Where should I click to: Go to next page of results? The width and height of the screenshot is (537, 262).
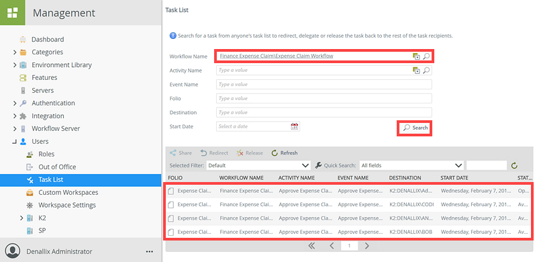(367, 245)
